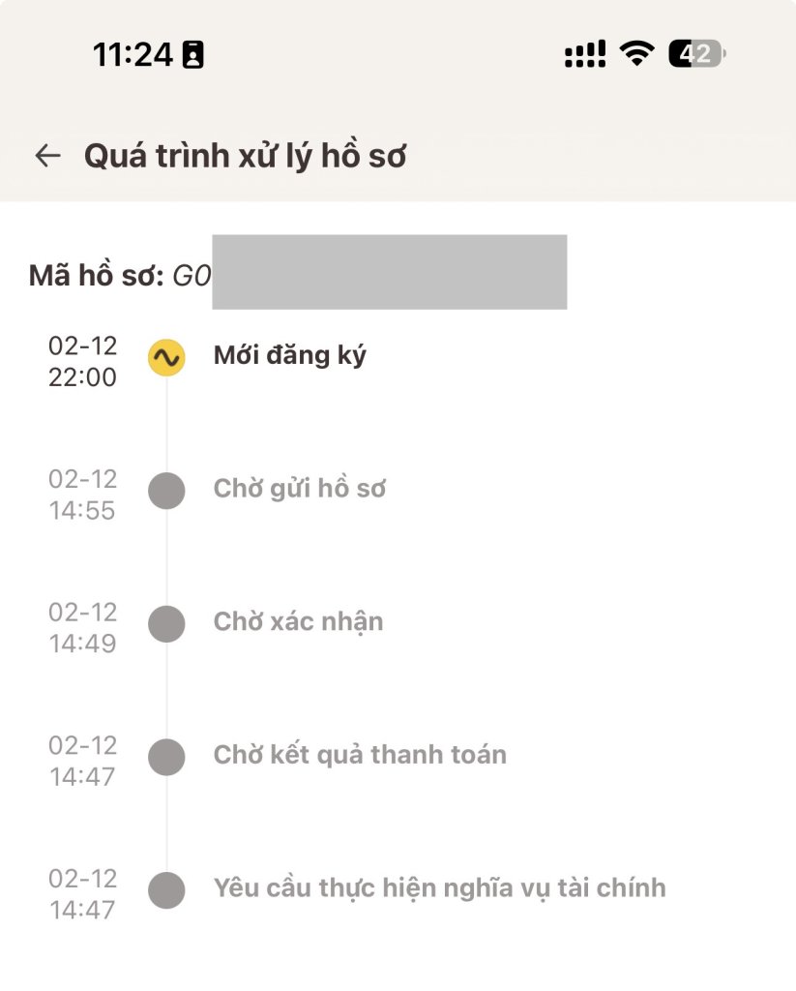Select Chờ kết quả thanh toán step
The height and width of the screenshot is (991, 796).
360,755
